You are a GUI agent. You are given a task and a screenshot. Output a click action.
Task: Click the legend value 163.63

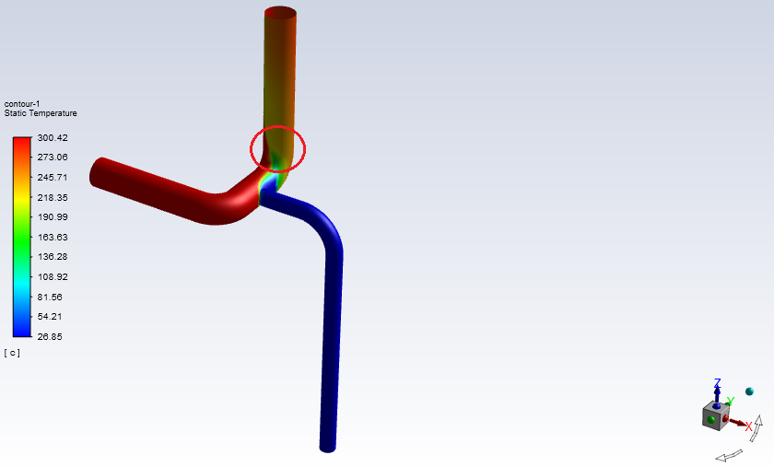click(x=53, y=238)
